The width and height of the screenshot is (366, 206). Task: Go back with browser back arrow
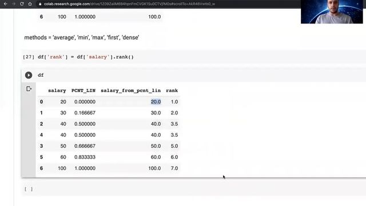(x=5, y=4)
